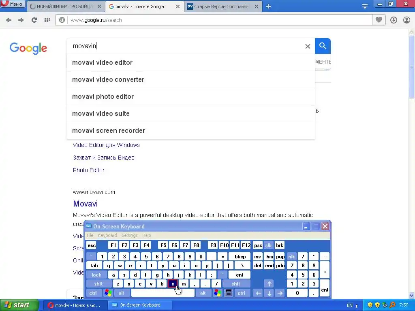Click into the Google search box

[185, 46]
